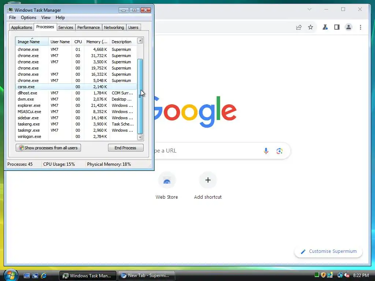Screen dimensions: 375x281
Task: Open the Help menu in Task Manager
Action: (x=60, y=18)
